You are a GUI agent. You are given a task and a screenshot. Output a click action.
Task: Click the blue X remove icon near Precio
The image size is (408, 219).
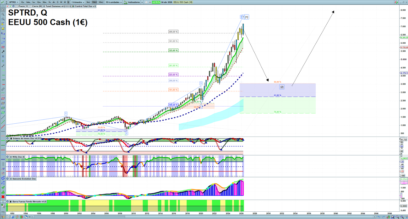click(x=13, y=6)
